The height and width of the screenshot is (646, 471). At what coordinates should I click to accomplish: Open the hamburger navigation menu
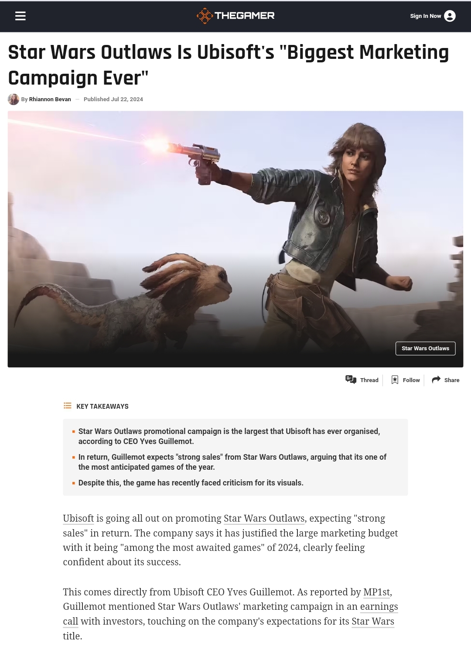[20, 16]
